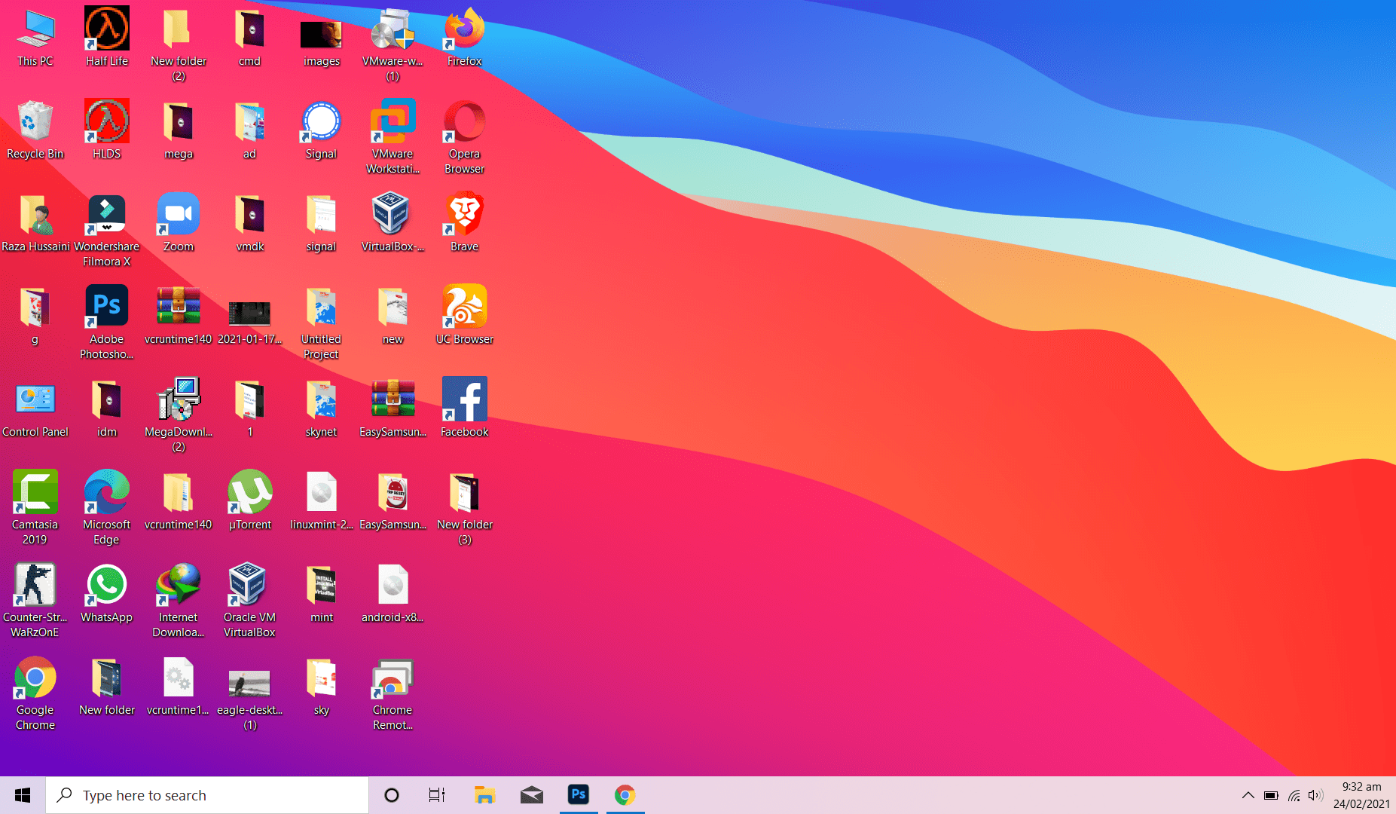Click the clock and date display
This screenshot has height=814, width=1396.
tap(1361, 795)
